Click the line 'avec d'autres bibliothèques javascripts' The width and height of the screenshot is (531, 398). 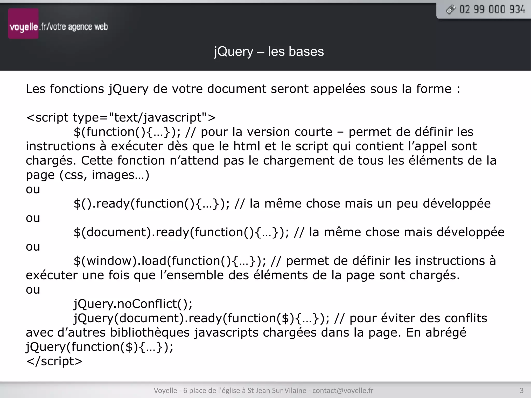246,332
